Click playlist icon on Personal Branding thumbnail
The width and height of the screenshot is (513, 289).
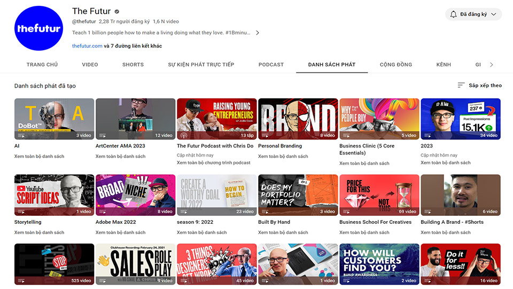pos(264,136)
